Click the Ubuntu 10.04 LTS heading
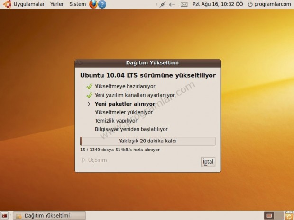Viewport: 294px width, 220px height. [x=148, y=75]
